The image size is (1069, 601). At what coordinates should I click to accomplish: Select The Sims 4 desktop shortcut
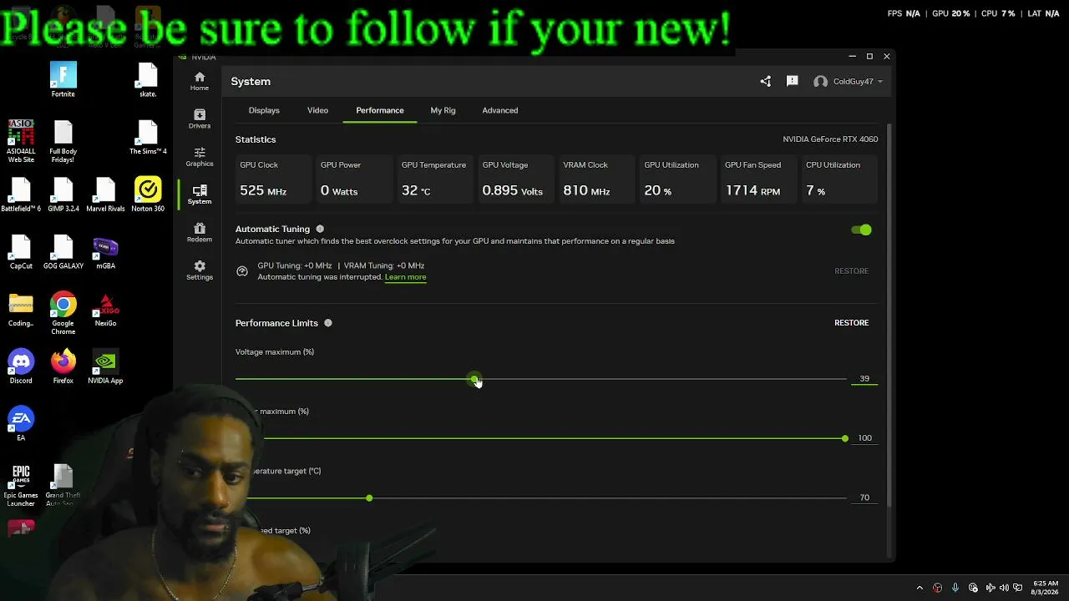point(148,138)
